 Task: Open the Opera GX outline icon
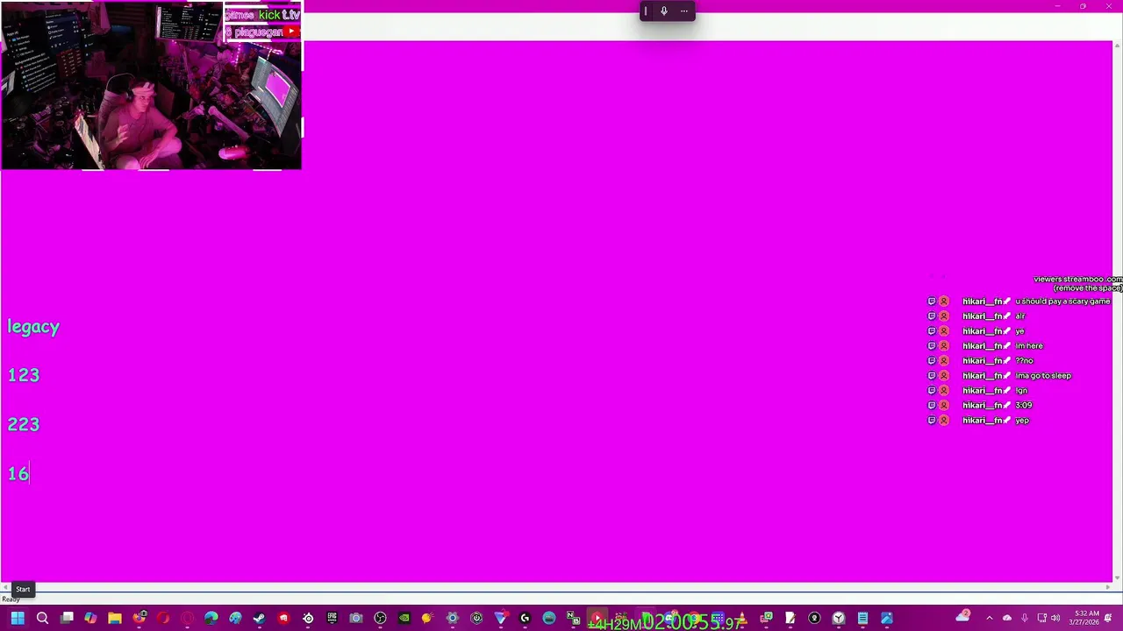[x=187, y=618]
